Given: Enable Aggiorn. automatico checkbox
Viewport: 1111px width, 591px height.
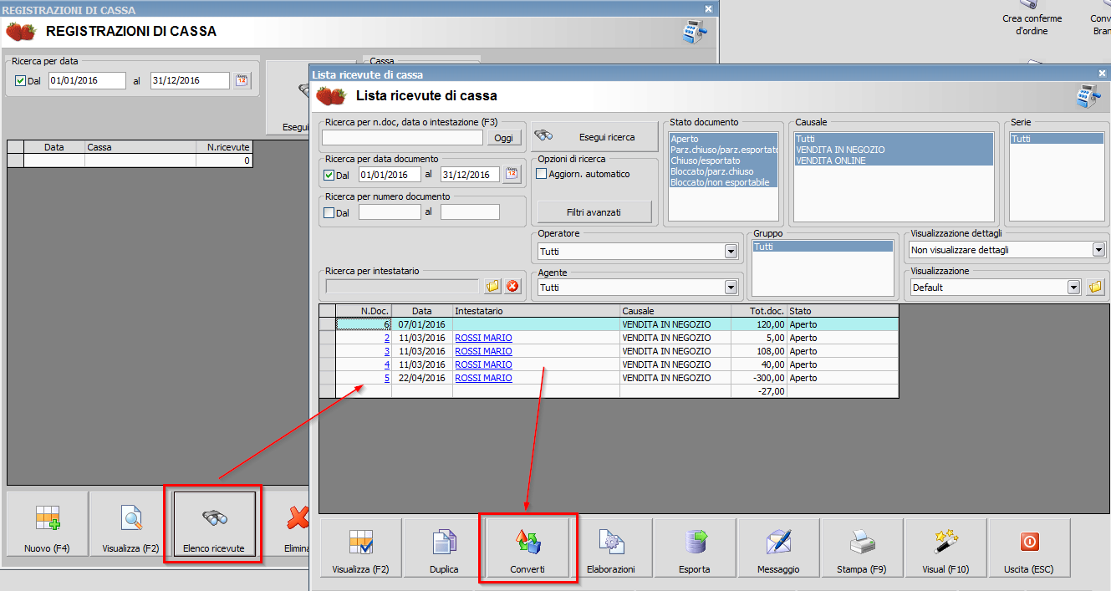Looking at the screenshot, I should (541, 174).
